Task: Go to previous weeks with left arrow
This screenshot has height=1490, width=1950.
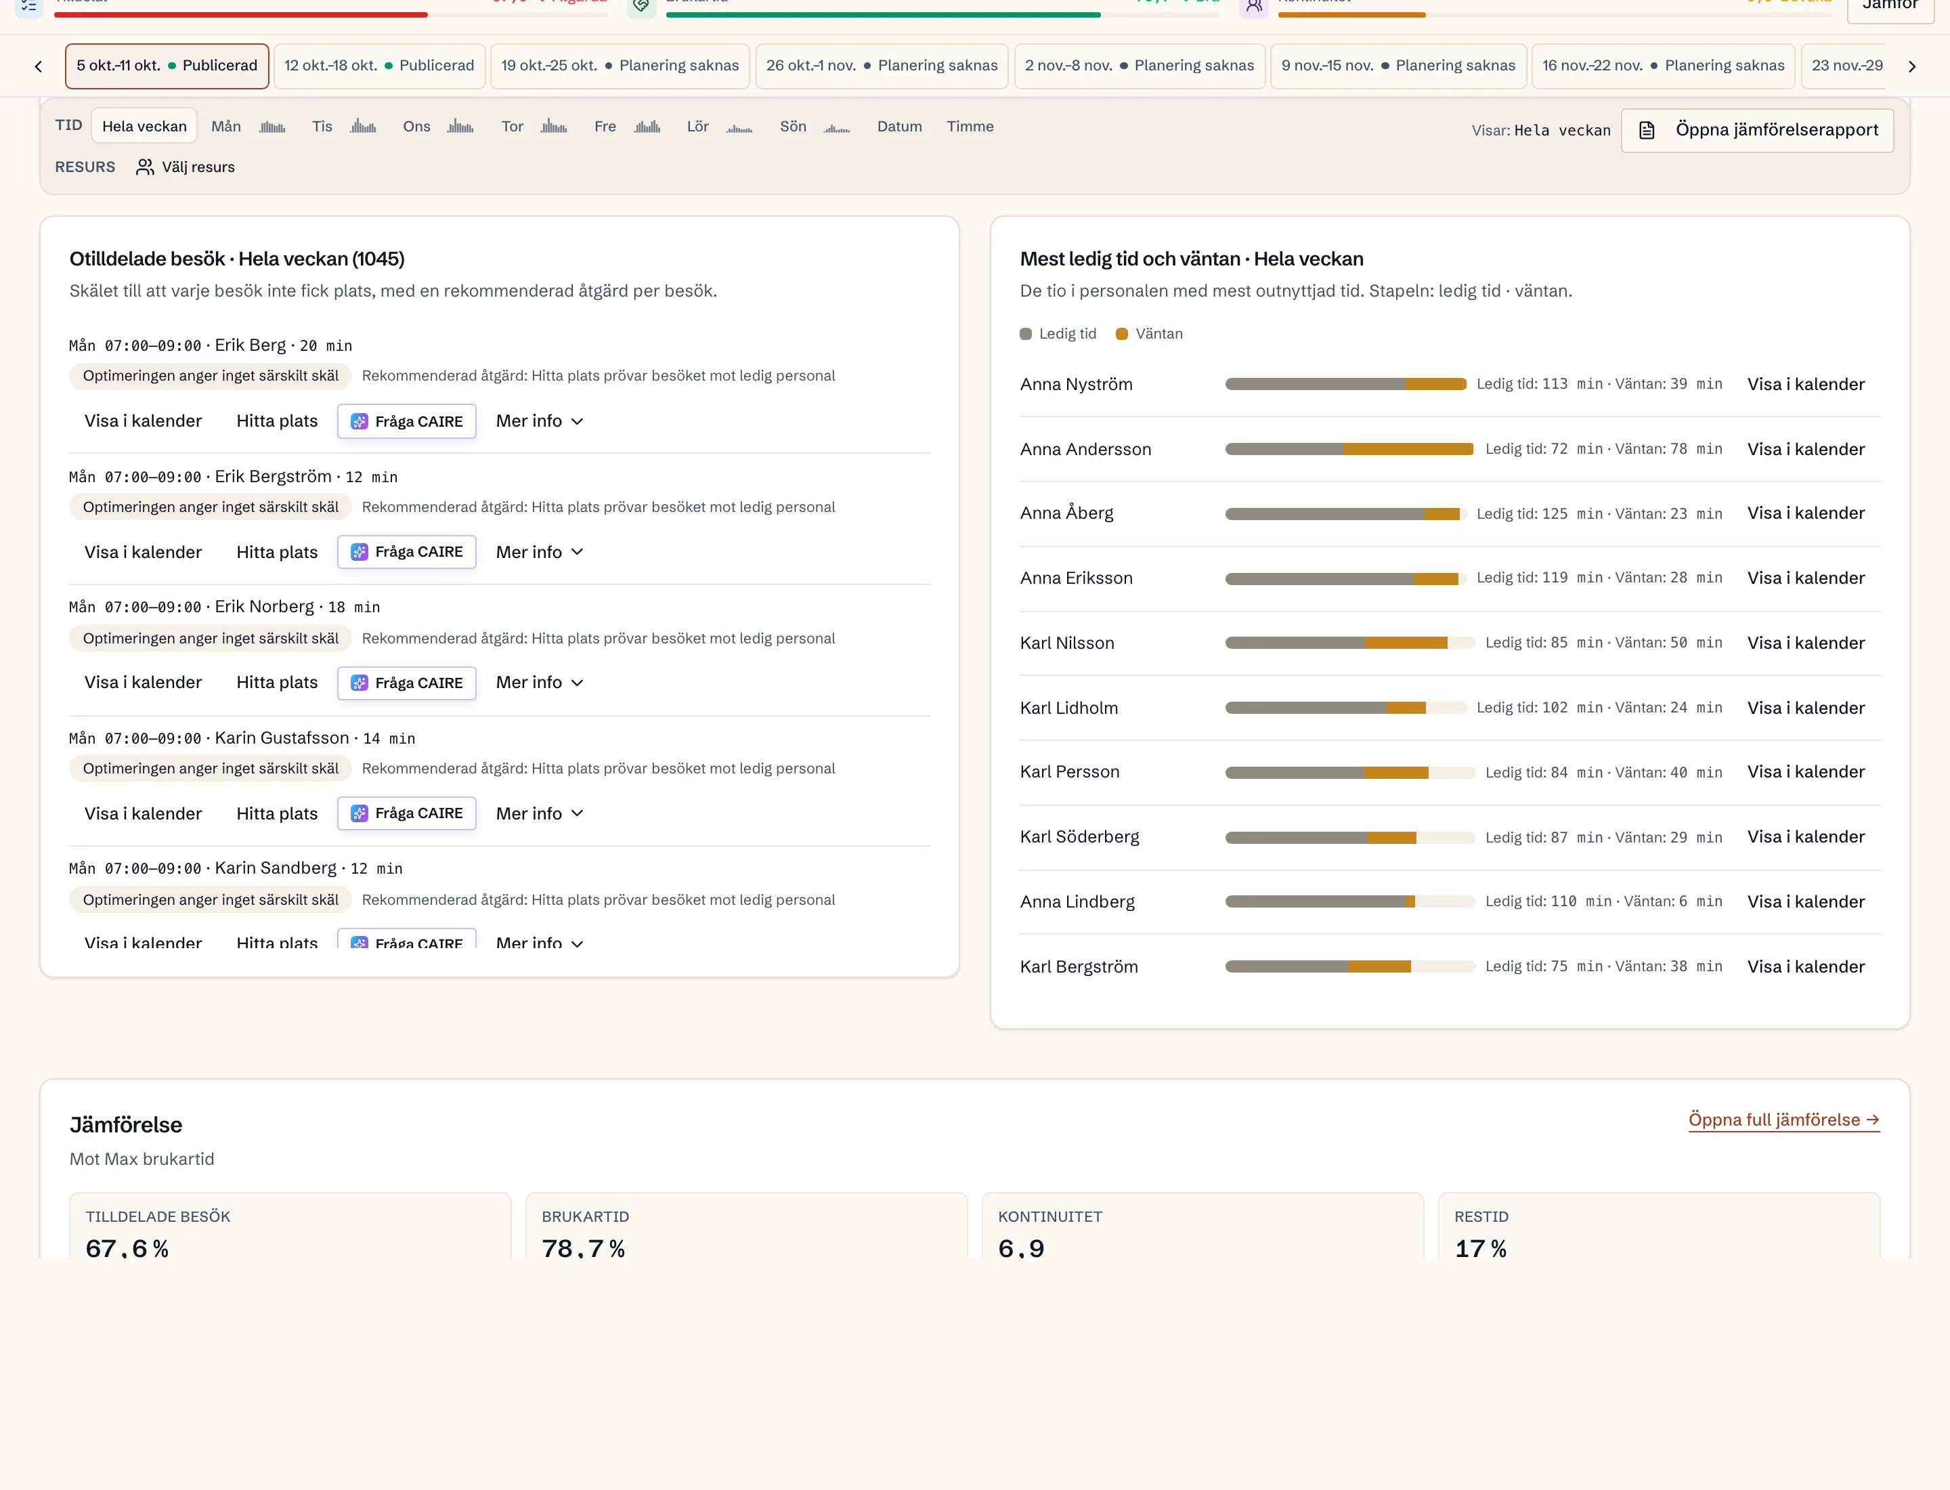Action: tap(38, 66)
